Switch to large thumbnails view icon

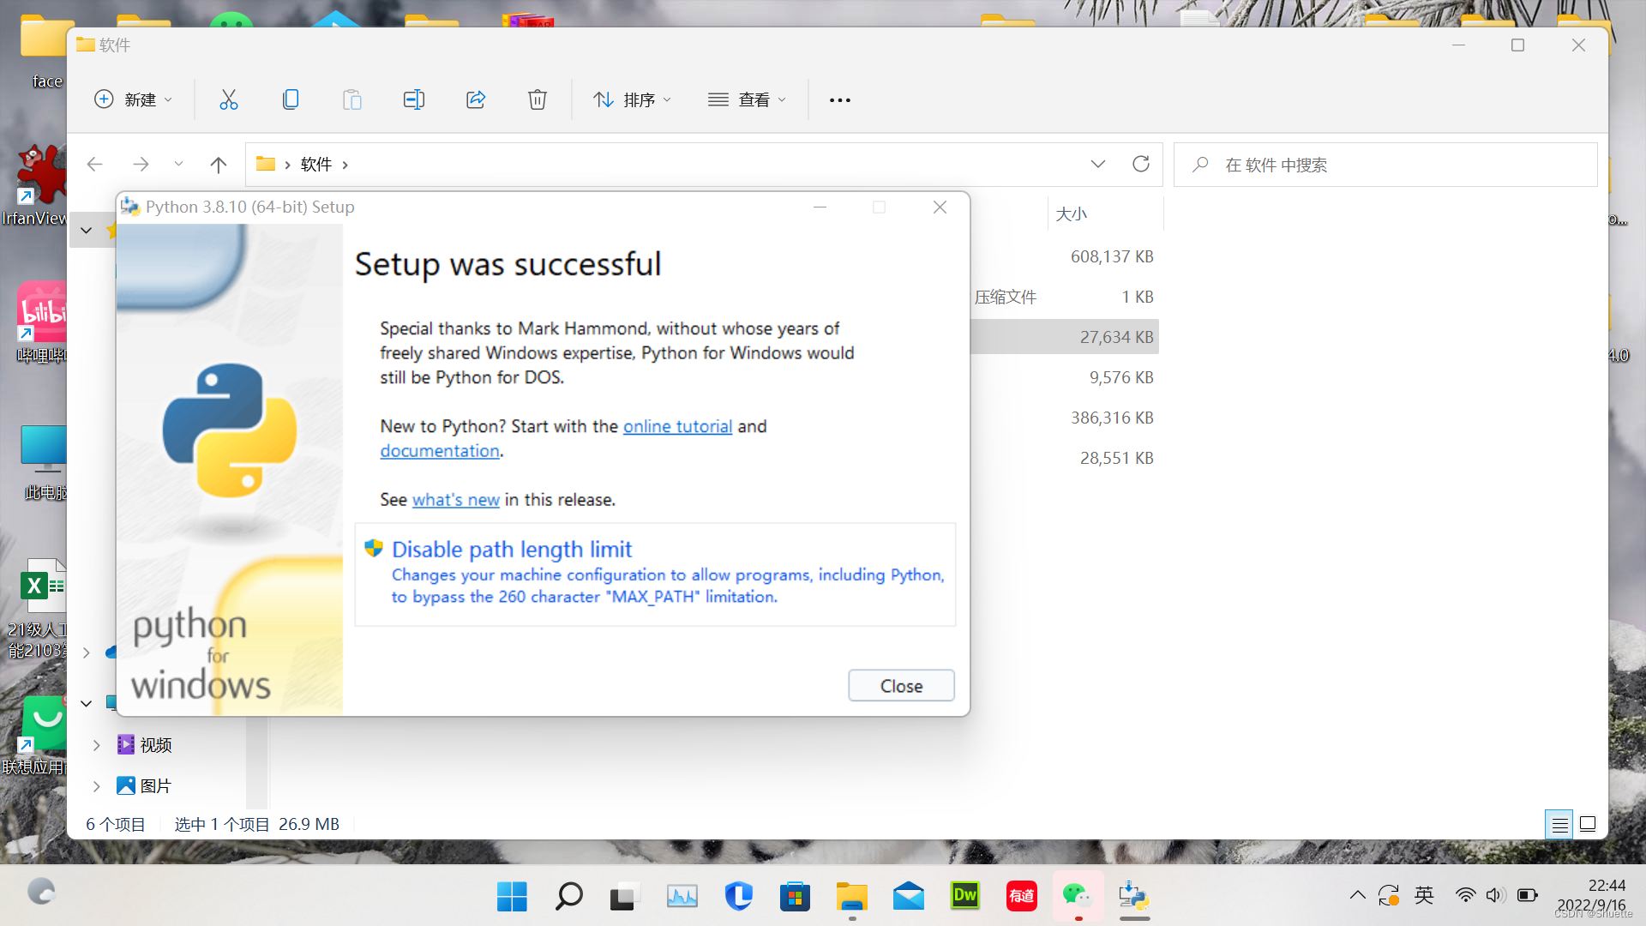1588,824
